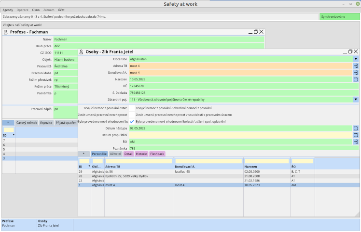This screenshot has width=361, height=232.
Task: Select row ID 5 in Profese table
Action: pyautogui.click(x=40, y=149)
